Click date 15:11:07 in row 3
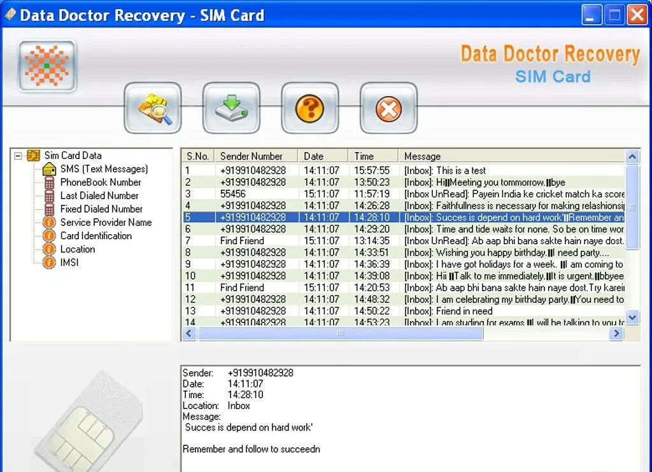652x472 pixels. pos(322,193)
